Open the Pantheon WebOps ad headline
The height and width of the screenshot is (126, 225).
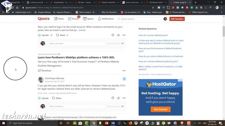[76, 57]
